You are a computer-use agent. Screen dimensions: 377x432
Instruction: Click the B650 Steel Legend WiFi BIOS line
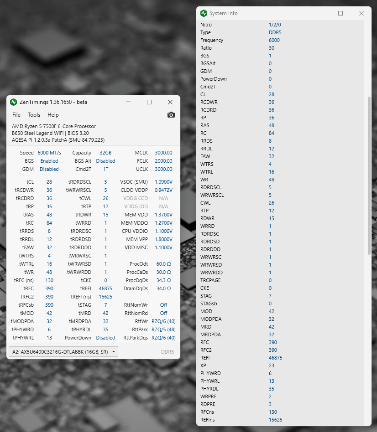point(50,133)
